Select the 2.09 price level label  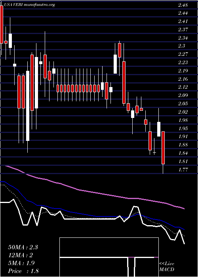point(183,95)
